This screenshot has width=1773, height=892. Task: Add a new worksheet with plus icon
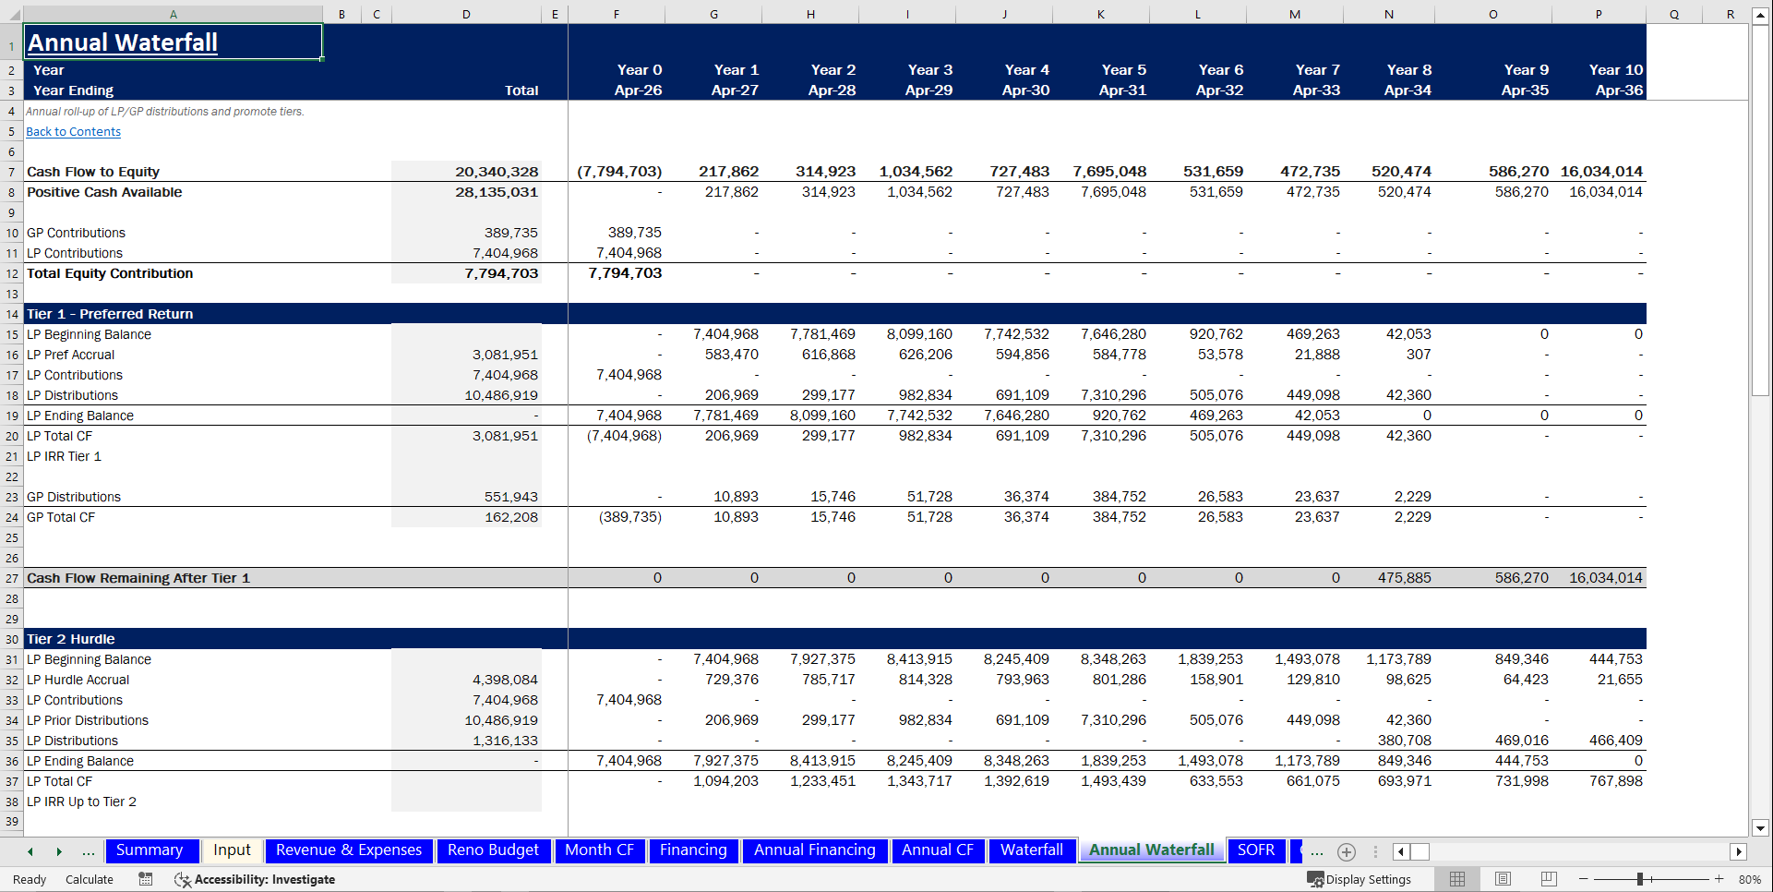(1347, 851)
